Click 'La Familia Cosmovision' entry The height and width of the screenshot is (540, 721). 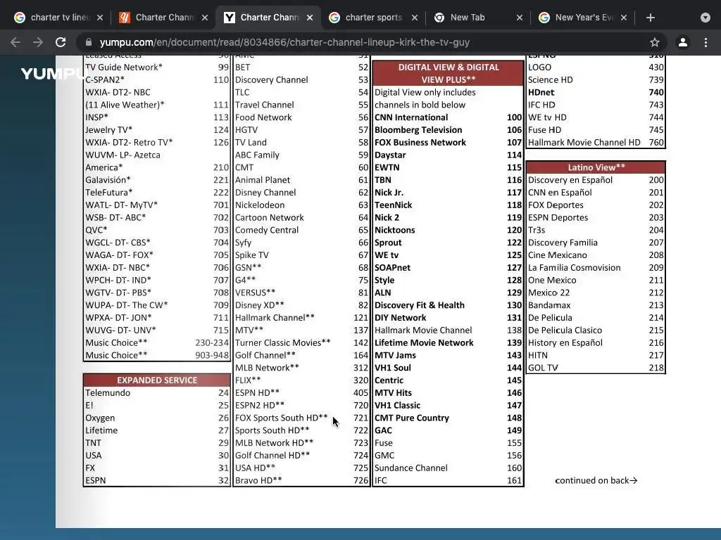(596, 268)
